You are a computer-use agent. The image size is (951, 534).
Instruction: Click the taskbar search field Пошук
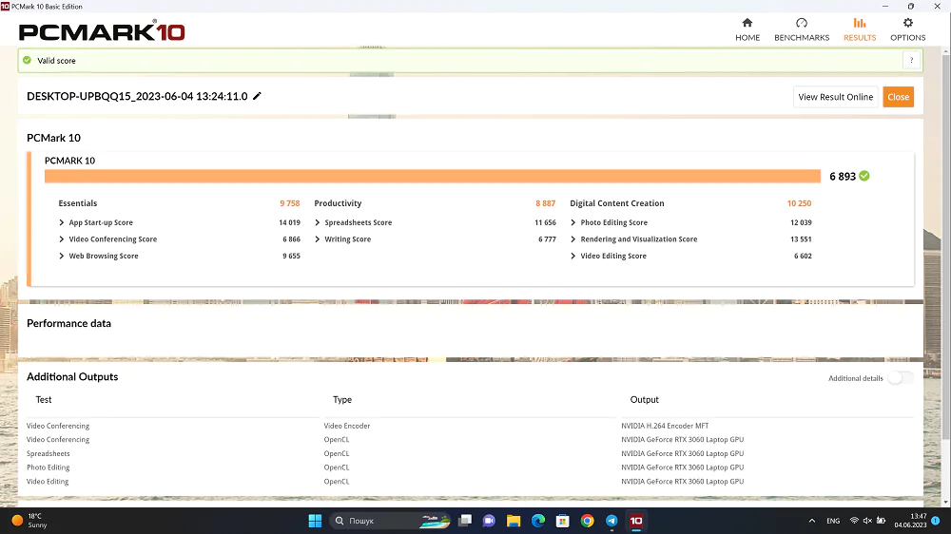coord(391,521)
